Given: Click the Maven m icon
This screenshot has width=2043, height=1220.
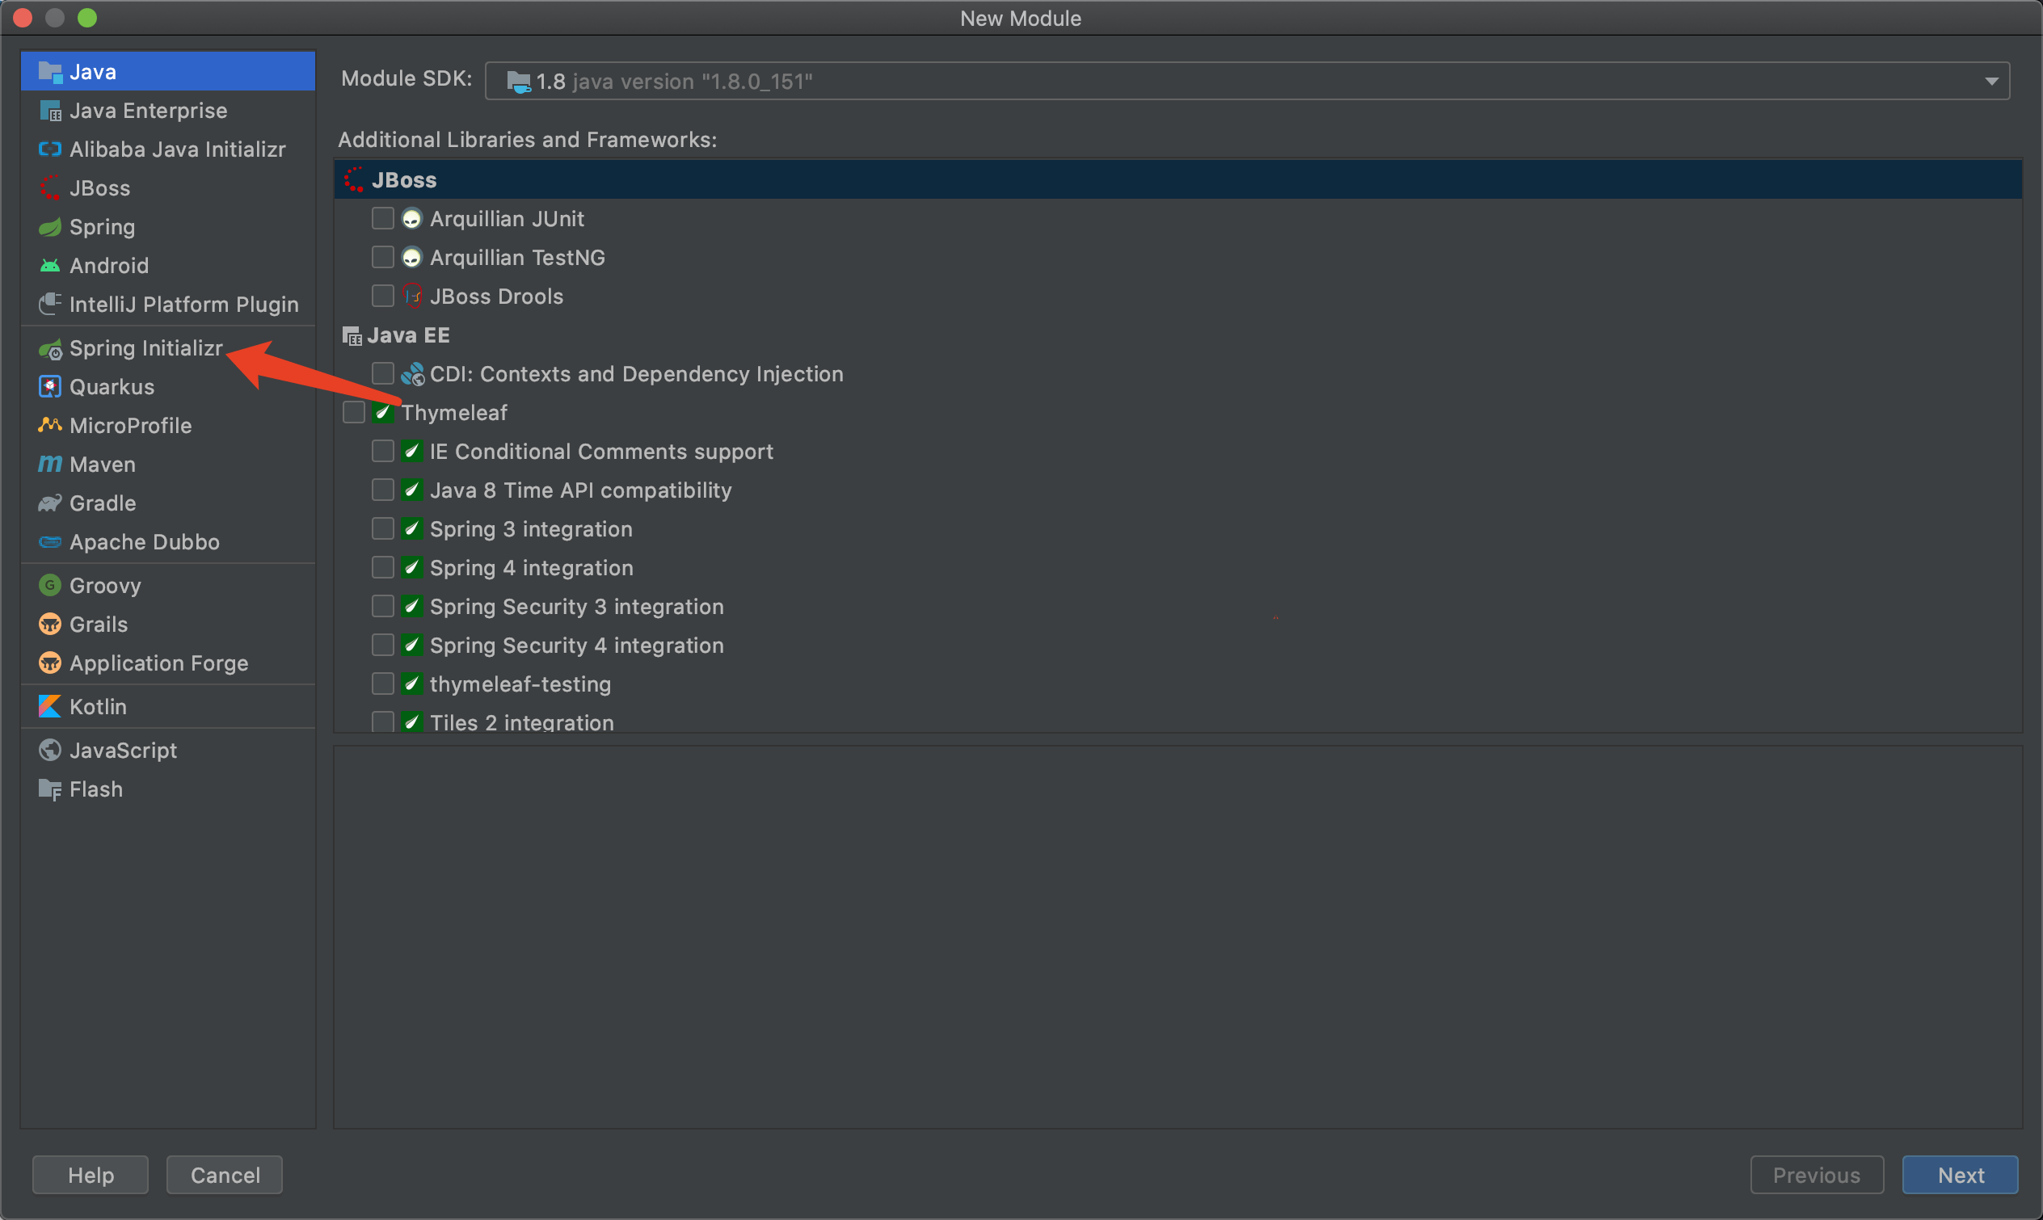Looking at the screenshot, I should tap(50, 465).
